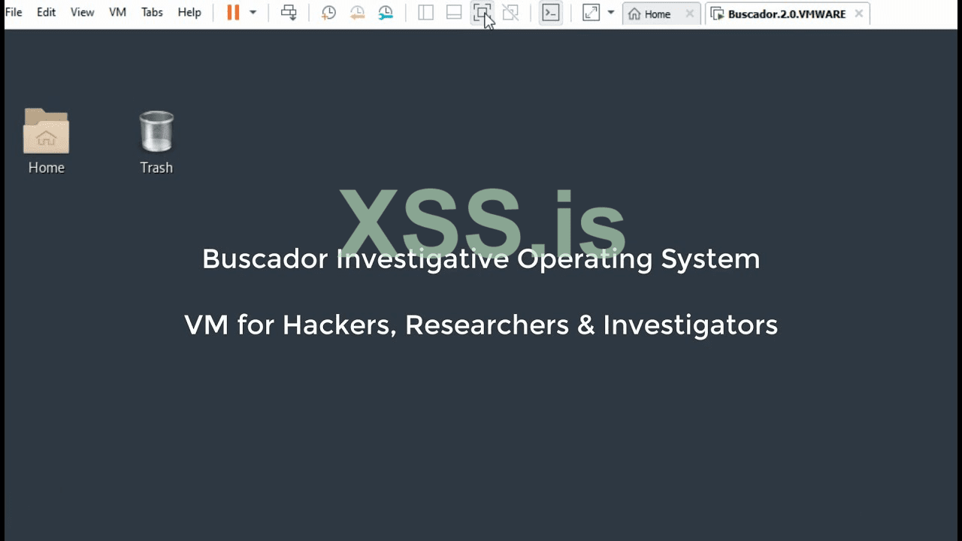Show the console view

(x=551, y=13)
